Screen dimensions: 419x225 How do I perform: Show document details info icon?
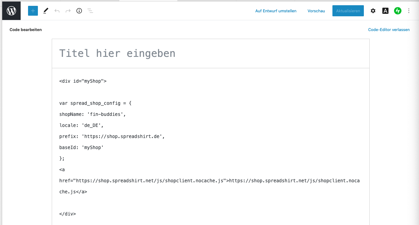[x=79, y=11]
